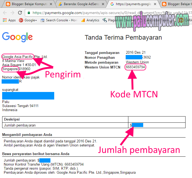
Task: Click the Asia Square 1 #30-01 line
Action: (19, 65)
